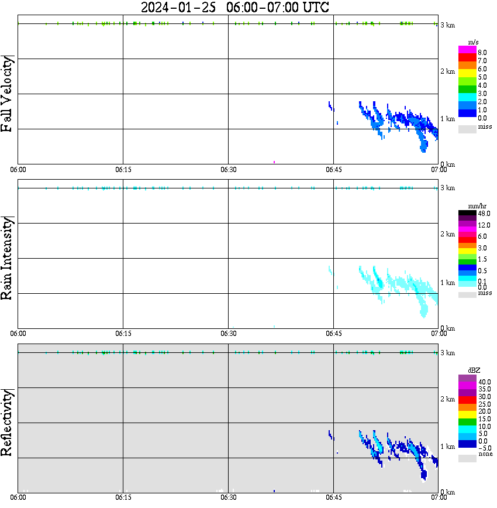Click the black 48.0 mm/hr legend swatch

coord(467,213)
